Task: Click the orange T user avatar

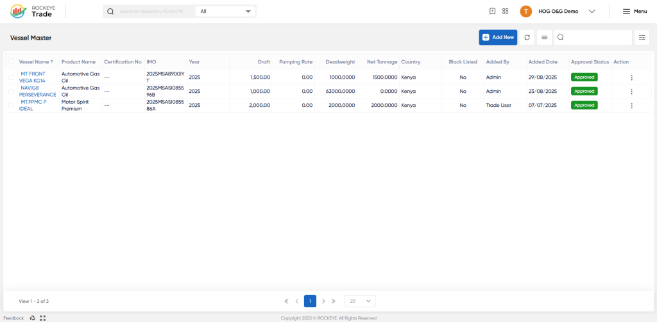Action: (x=526, y=12)
